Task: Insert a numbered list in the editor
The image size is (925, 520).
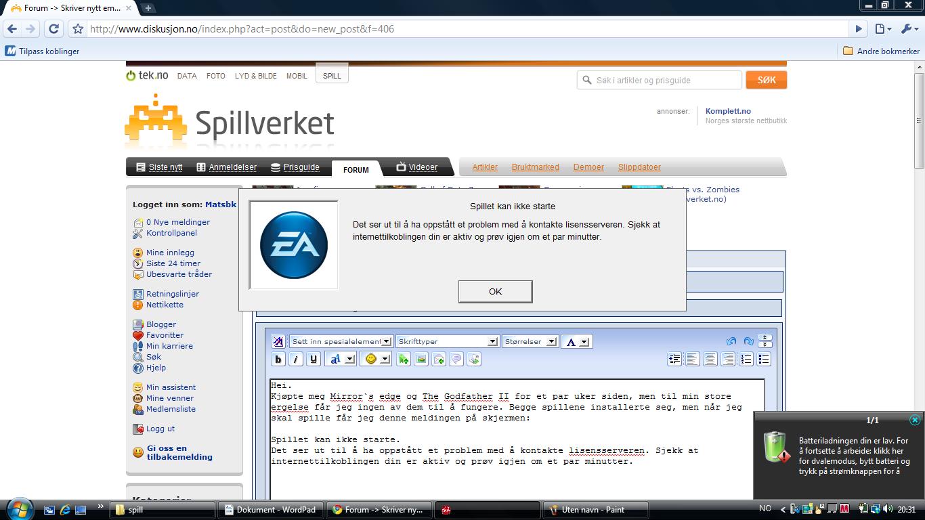Action: pos(746,360)
